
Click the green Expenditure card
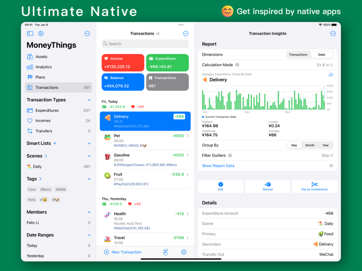(168, 62)
